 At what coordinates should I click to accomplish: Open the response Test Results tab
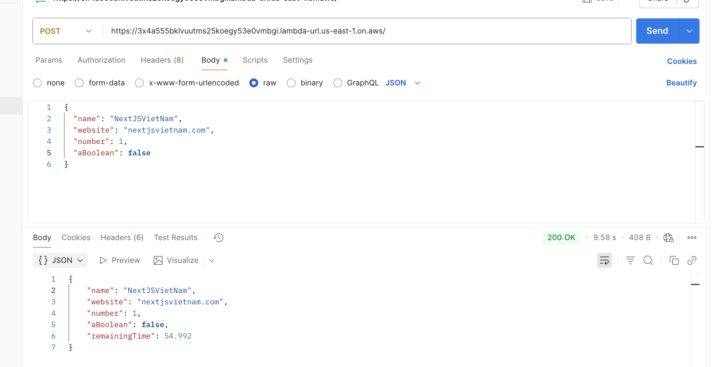pyautogui.click(x=176, y=238)
